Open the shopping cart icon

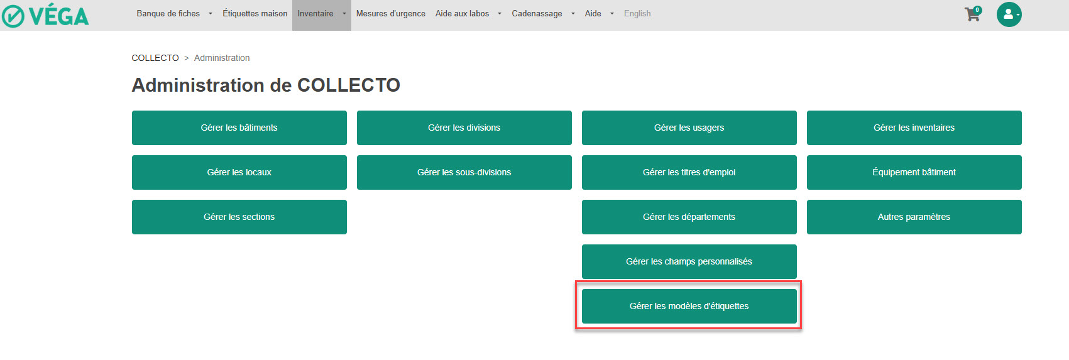pyautogui.click(x=972, y=14)
